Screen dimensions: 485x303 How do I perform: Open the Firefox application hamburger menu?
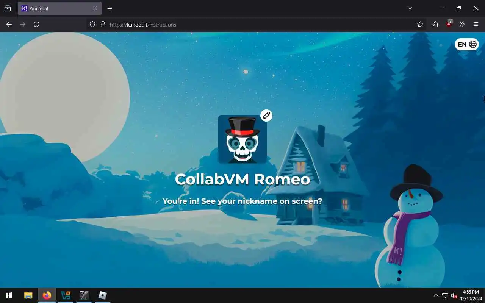(x=476, y=24)
